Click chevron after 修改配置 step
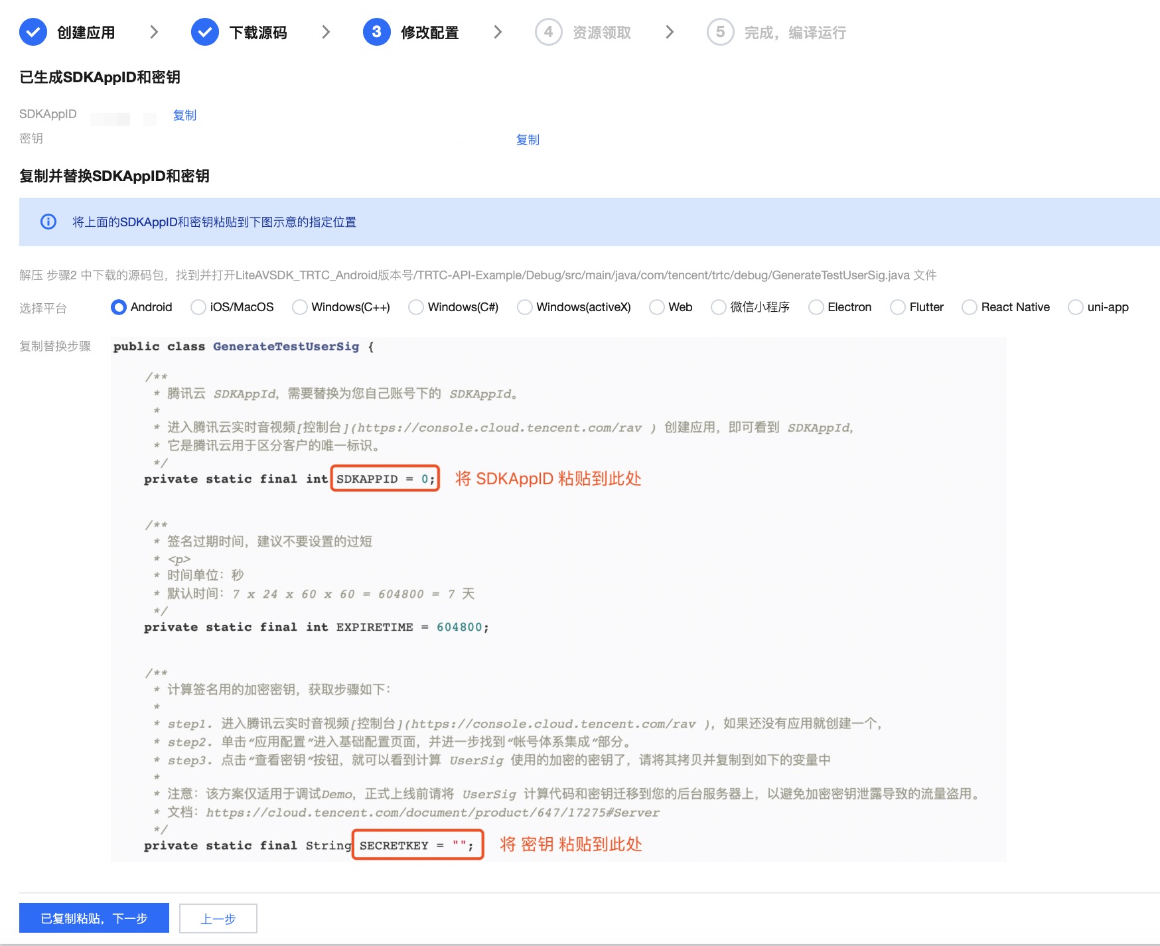The width and height of the screenshot is (1160, 946). 498,32
